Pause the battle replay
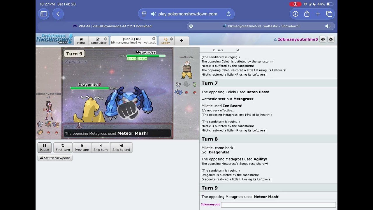This screenshot has width=373, height=210. click(44, 147)
